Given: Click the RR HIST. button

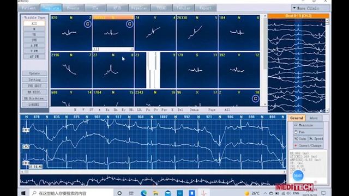Looking at the screenshot, I should pos(34,92).
